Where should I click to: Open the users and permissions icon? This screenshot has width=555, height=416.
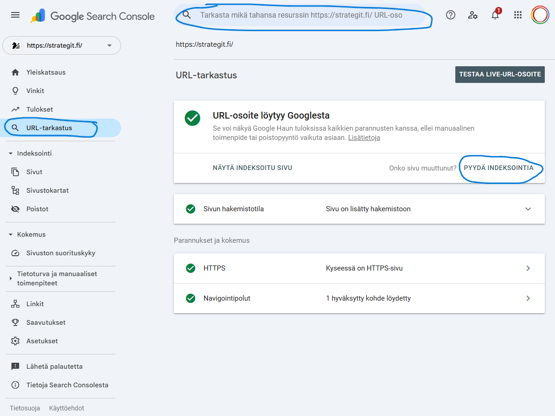pos(472,15)
